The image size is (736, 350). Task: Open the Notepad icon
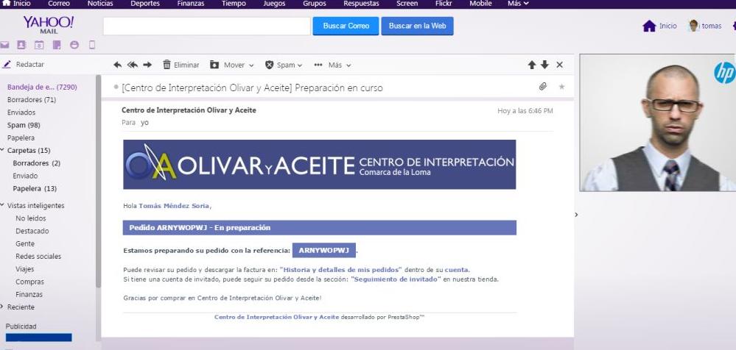[57, 45]
